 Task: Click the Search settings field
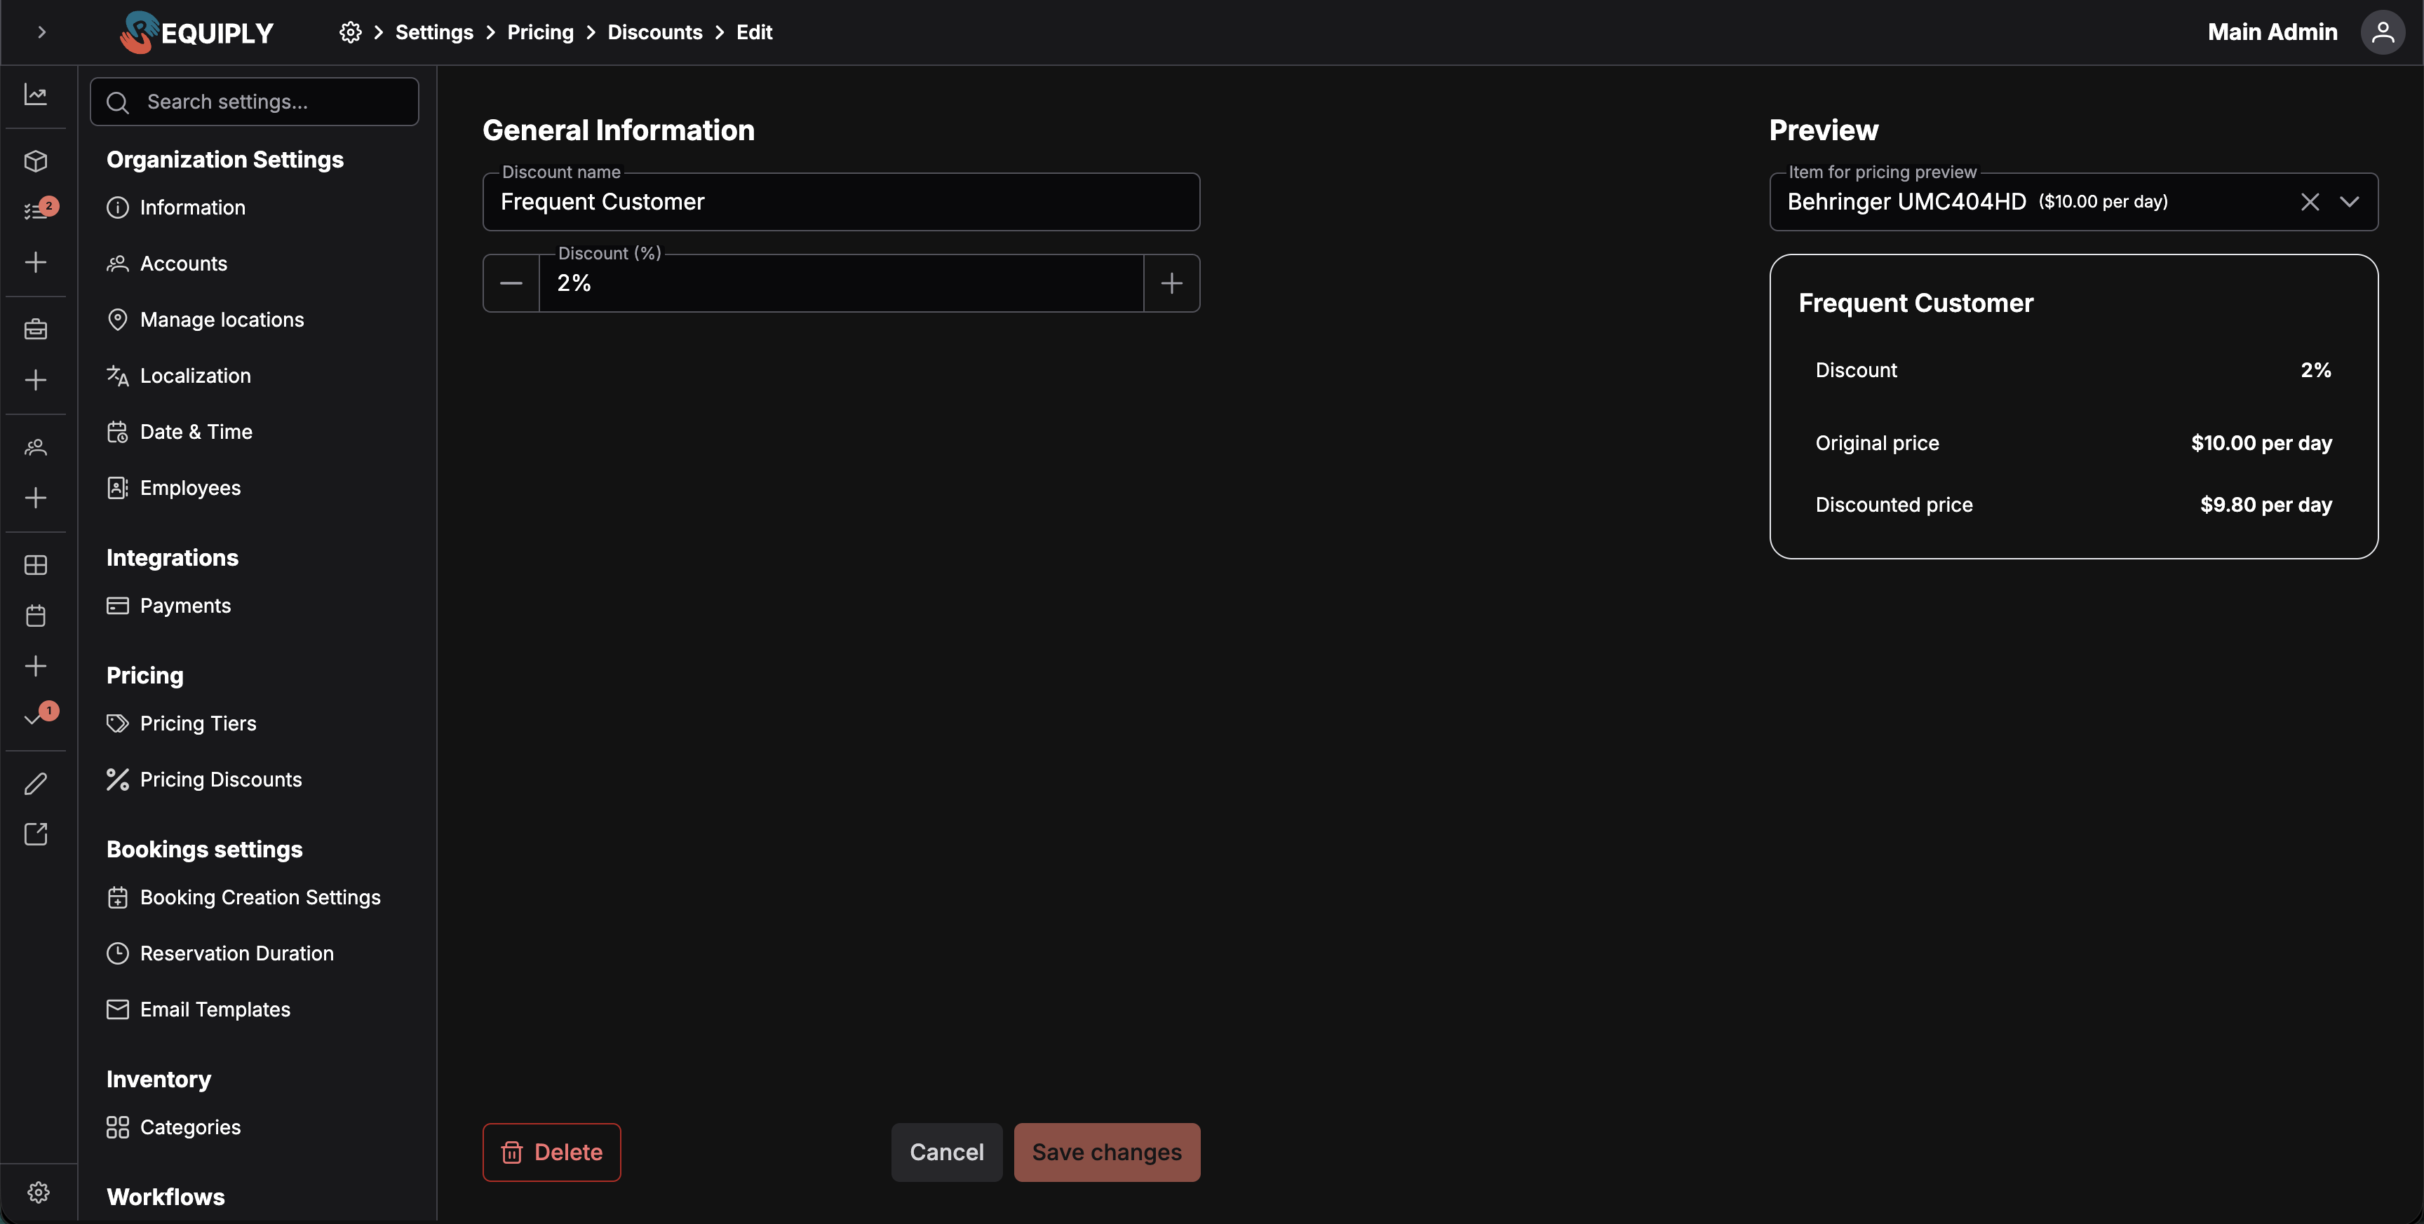pos(254,102)
